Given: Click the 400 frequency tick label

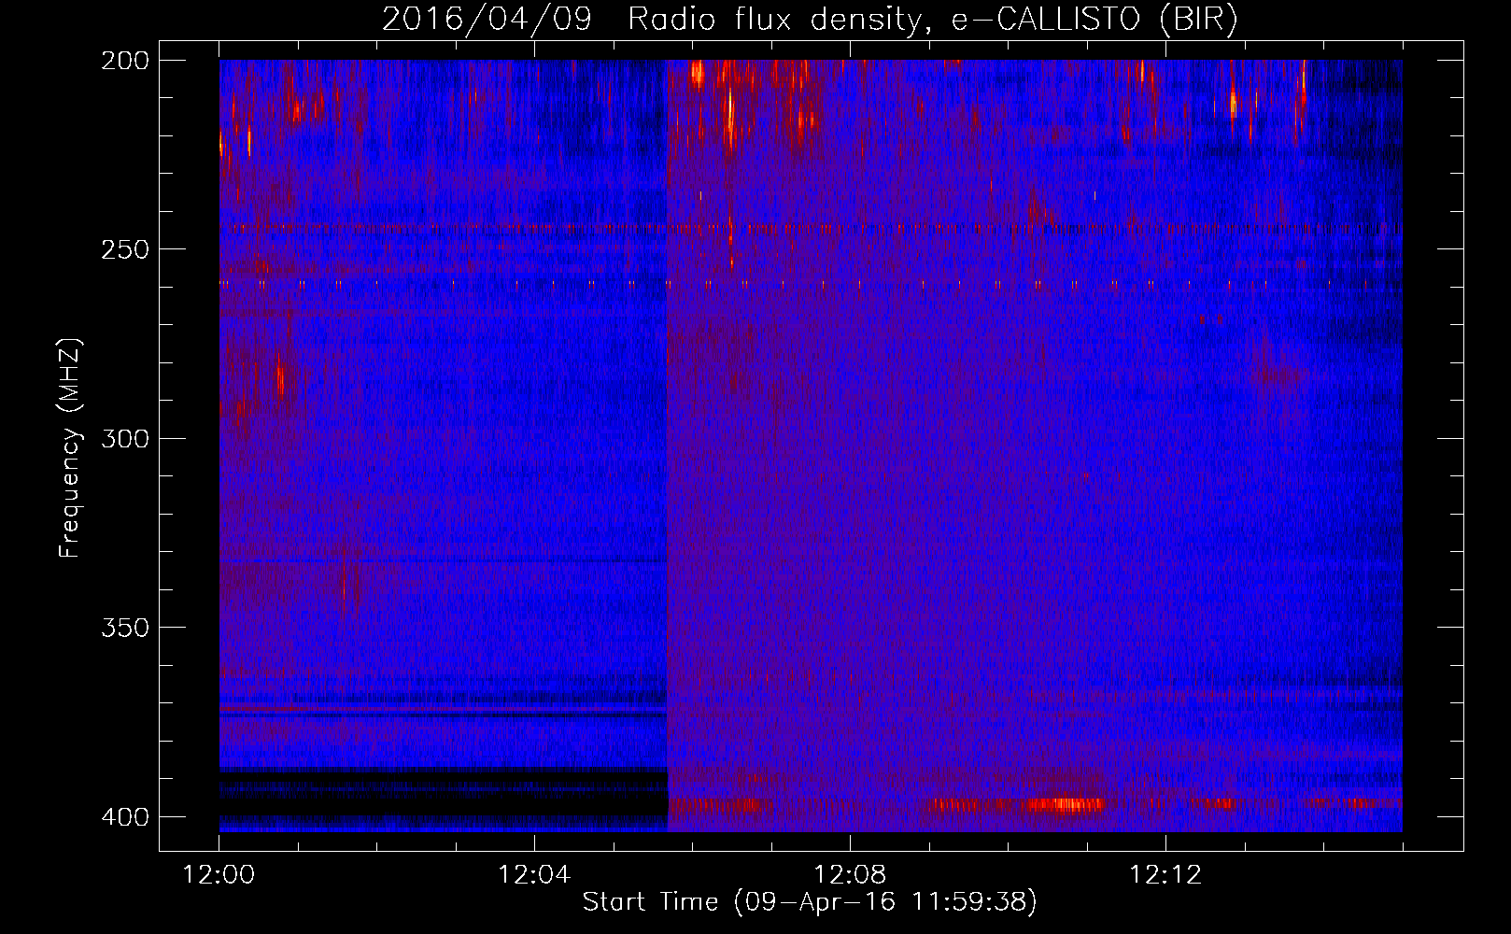Looking at the screenshot, I should (x=124, y=817).
